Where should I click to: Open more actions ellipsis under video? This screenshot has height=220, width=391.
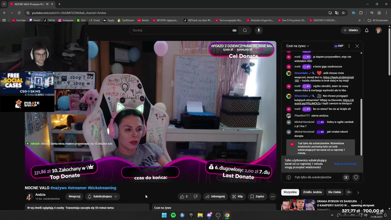coord(272,196)
